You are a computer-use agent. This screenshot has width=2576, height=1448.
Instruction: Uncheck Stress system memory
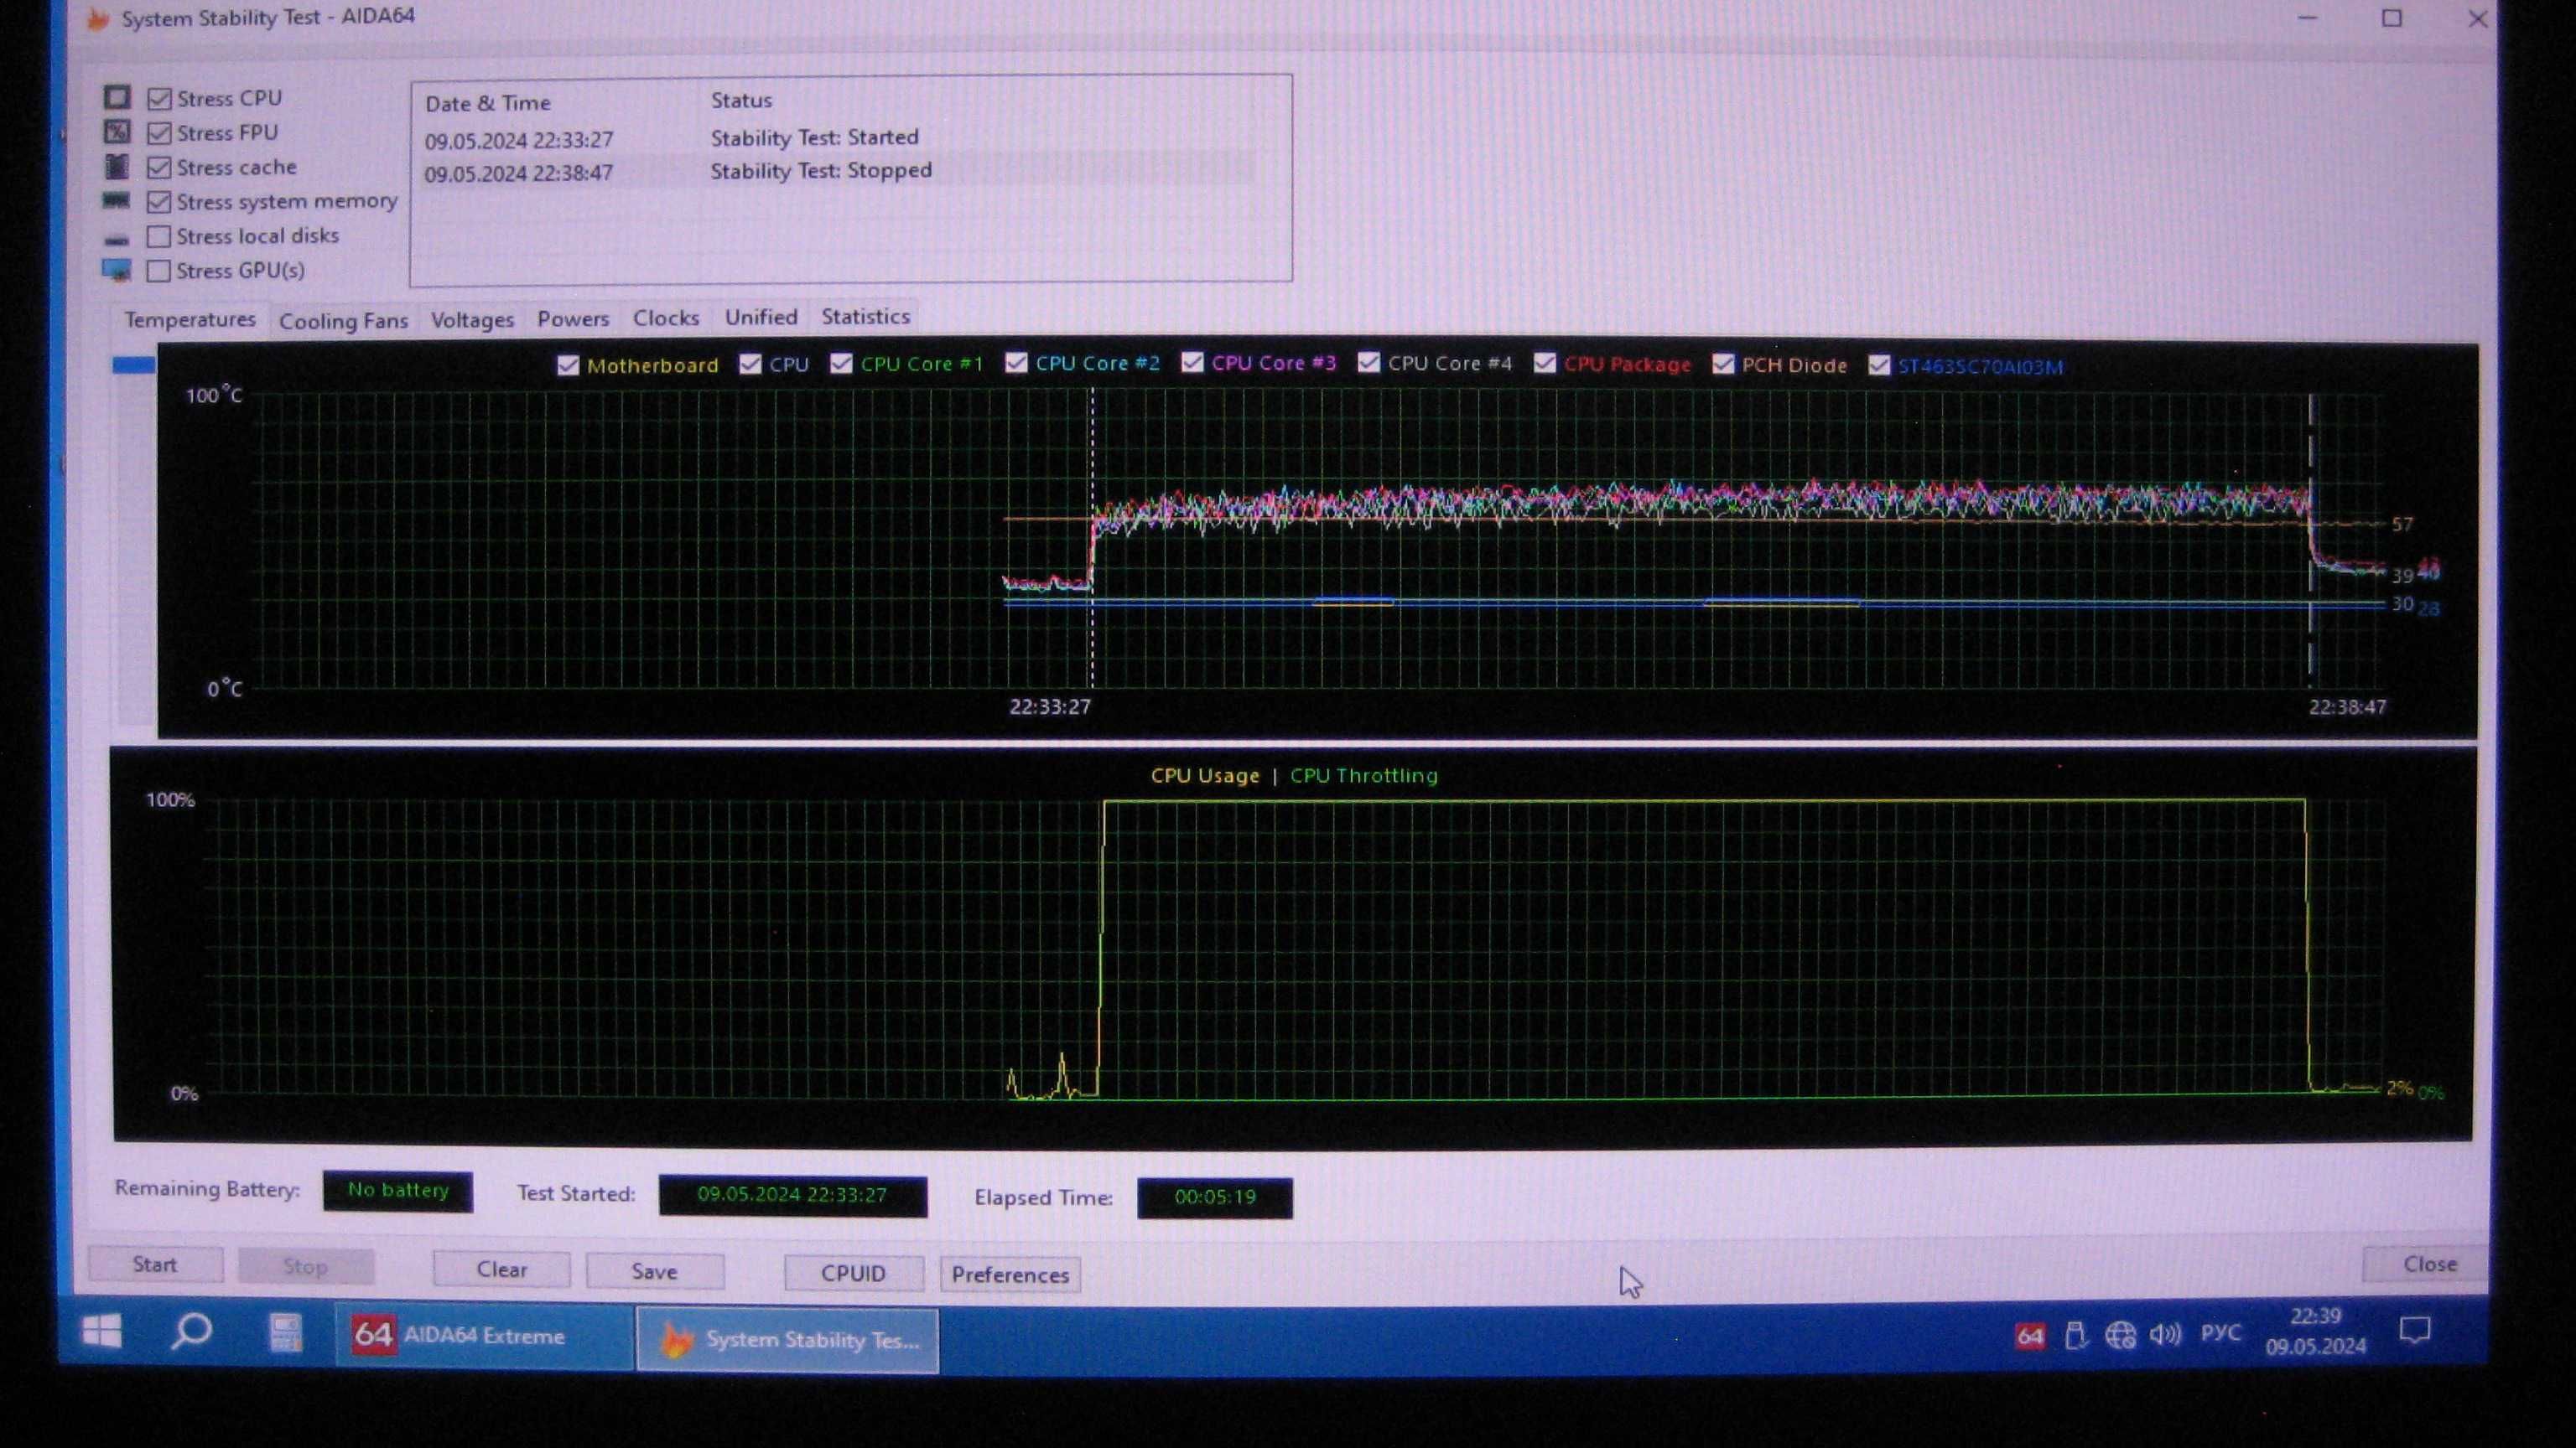point(159,201)
